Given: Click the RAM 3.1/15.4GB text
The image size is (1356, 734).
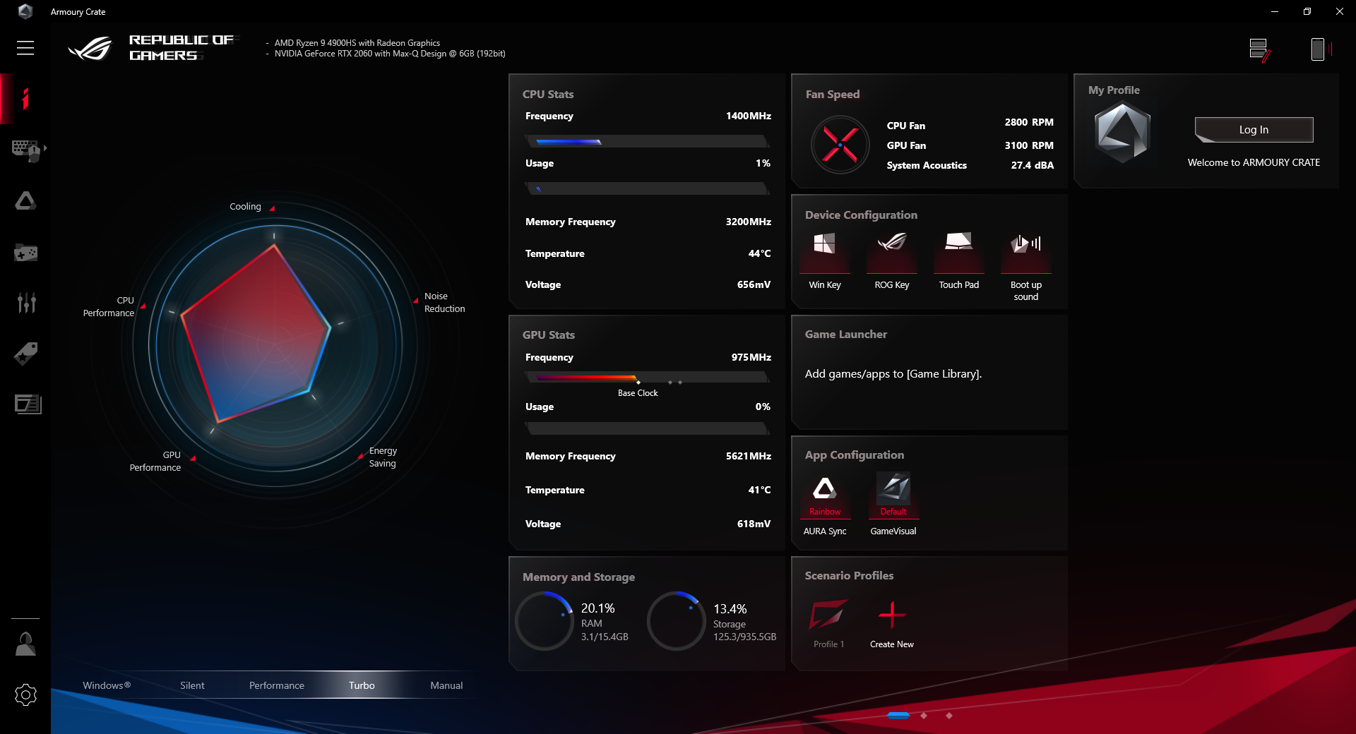Looking at the screenshot, I should pyautogui.click(x=605, y=637).
